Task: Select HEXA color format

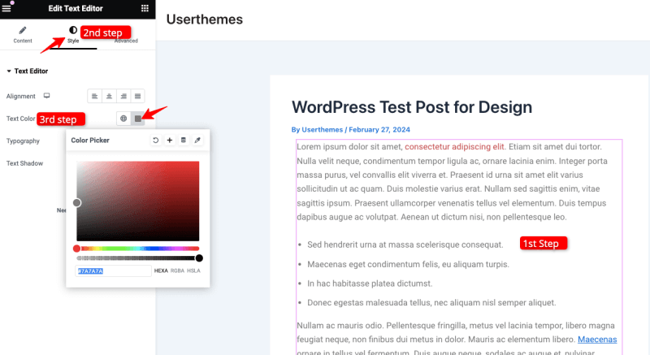Action: (x=161, y=271)
